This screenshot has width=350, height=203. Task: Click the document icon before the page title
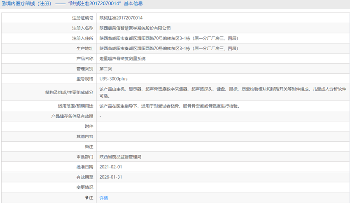pos(4,4)
